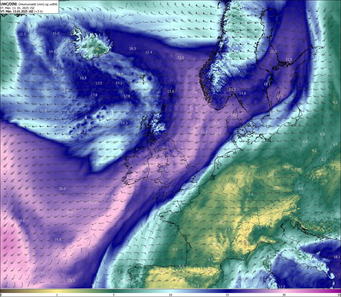Click the 15.4 value on the map
The height and width of the screenshot is (297, 341).
pyautogui.click(x=149, y=52)
